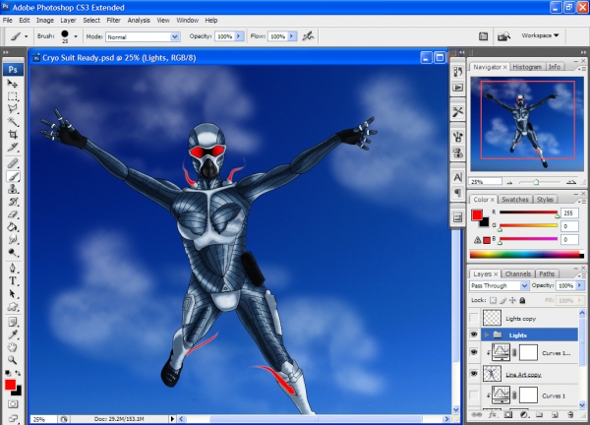
Task: Toggle lock all
Action: [x=522, y=300]
